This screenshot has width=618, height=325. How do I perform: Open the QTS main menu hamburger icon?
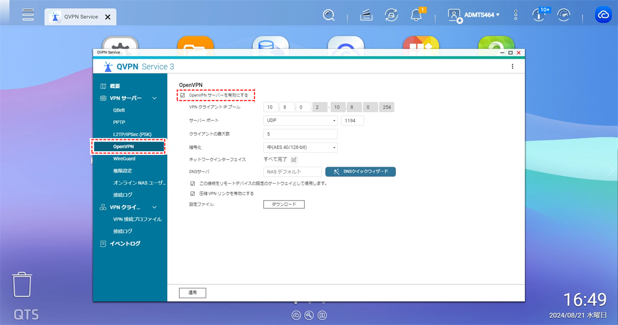(x=28, y=14)
